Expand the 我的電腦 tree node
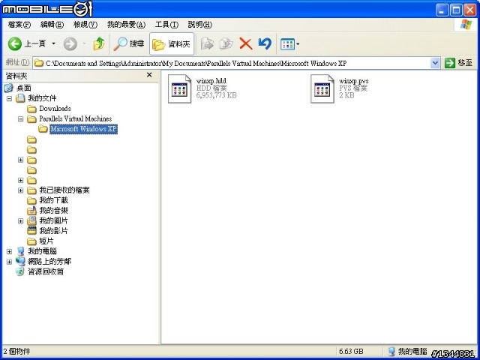The image size is (480, 360). pos(9,252)
